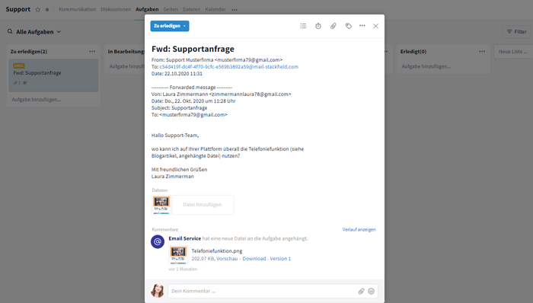Open Vorschau of Telefoniefunktion.png
The width and height of the screenshot is (533, 303).
(x=227, y=259)
